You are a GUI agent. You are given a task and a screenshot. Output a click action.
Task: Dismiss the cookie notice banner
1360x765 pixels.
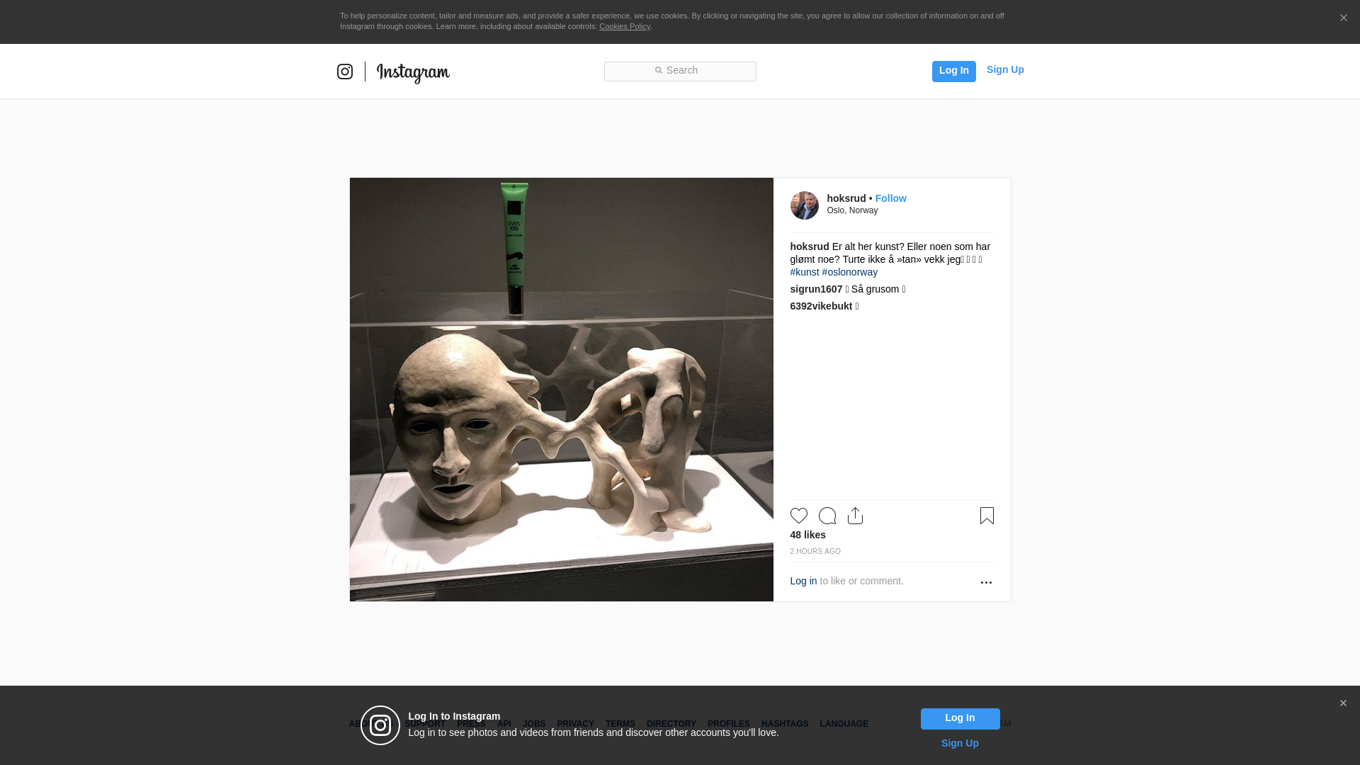[1343, 18]
